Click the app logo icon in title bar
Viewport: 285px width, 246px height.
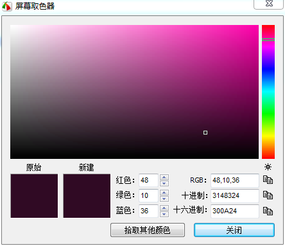pos(7,6)
